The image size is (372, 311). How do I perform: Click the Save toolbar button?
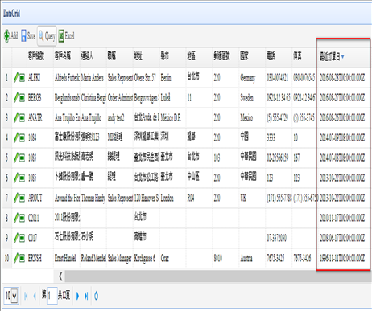(28, 35)
